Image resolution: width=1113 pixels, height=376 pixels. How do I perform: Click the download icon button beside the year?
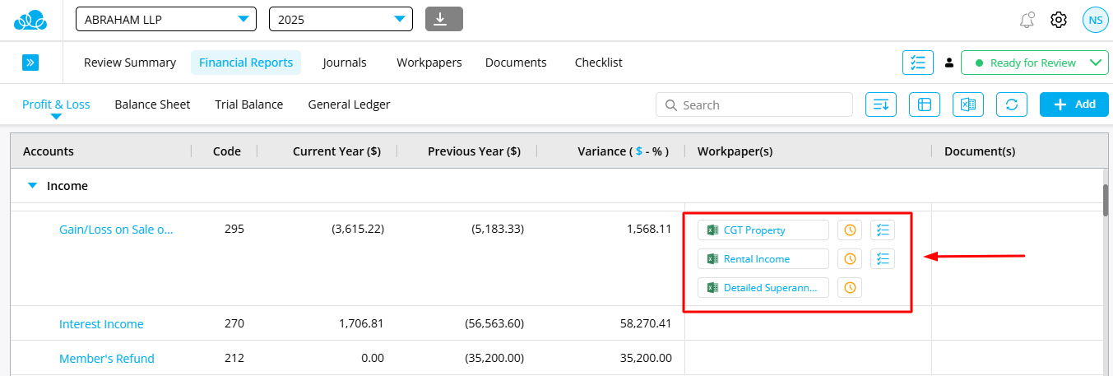coord(443,19)
